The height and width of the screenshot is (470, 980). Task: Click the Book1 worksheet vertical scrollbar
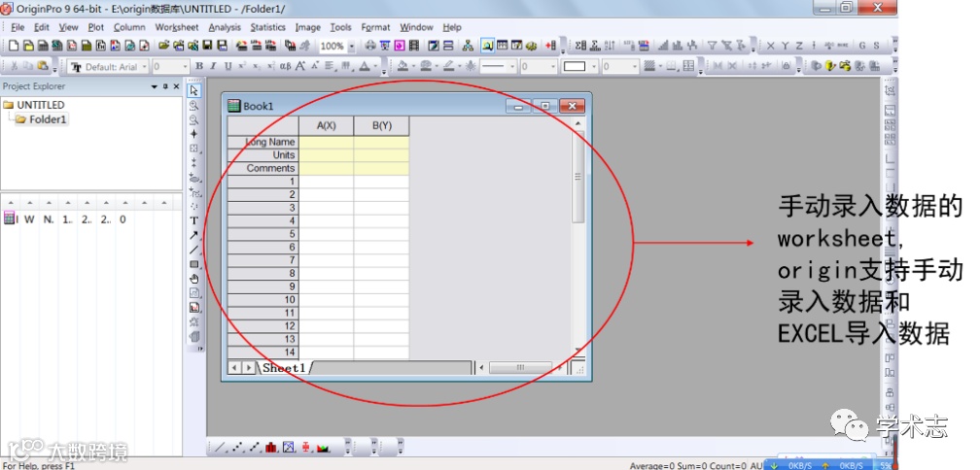pos(578,236)
